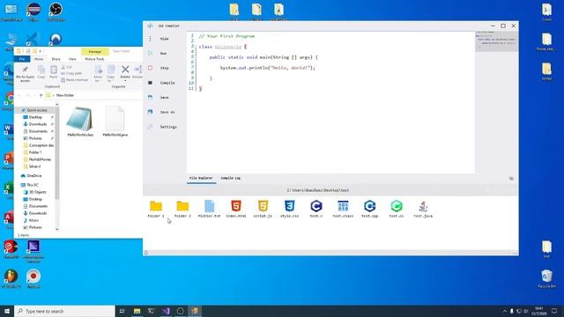Click the navigation pane scroll-down arrow
Screen dimensions: 564x317
(57, 229)
